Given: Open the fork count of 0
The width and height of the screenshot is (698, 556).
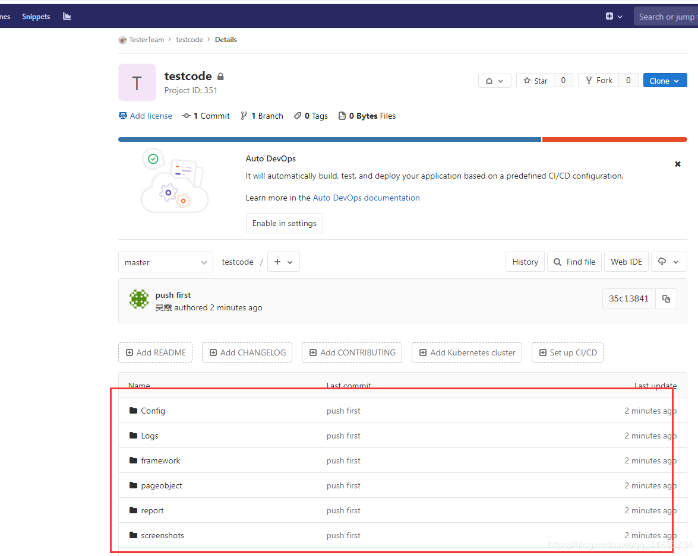Looking at the screenshot, I should tap(628, 81).
